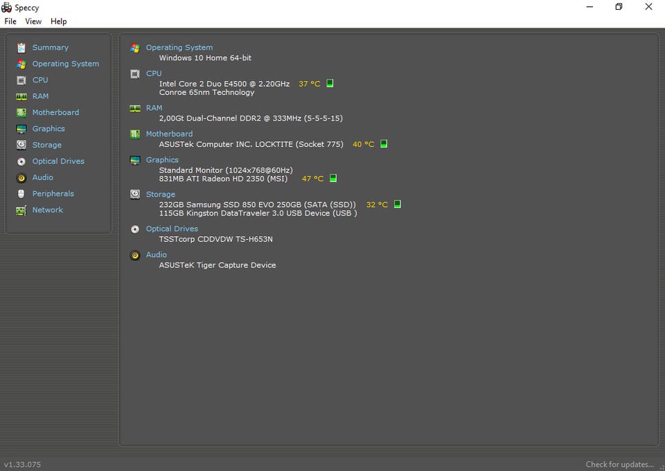Click the Audio icon in main panel
665x471 pixels.
click(x=135, y=255)
